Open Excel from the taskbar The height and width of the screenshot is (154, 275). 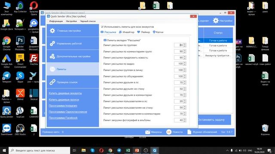128,150
